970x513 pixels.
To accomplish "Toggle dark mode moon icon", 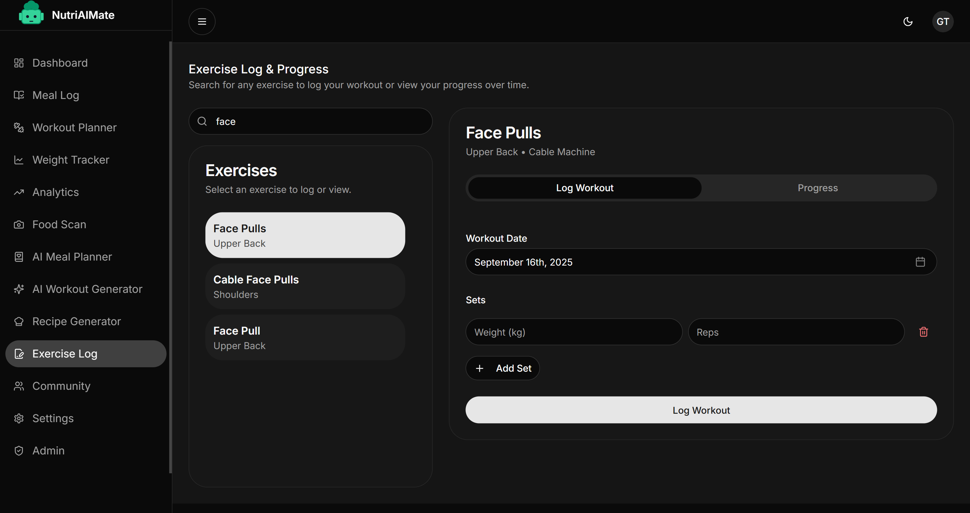I will [x=908, y=22].
